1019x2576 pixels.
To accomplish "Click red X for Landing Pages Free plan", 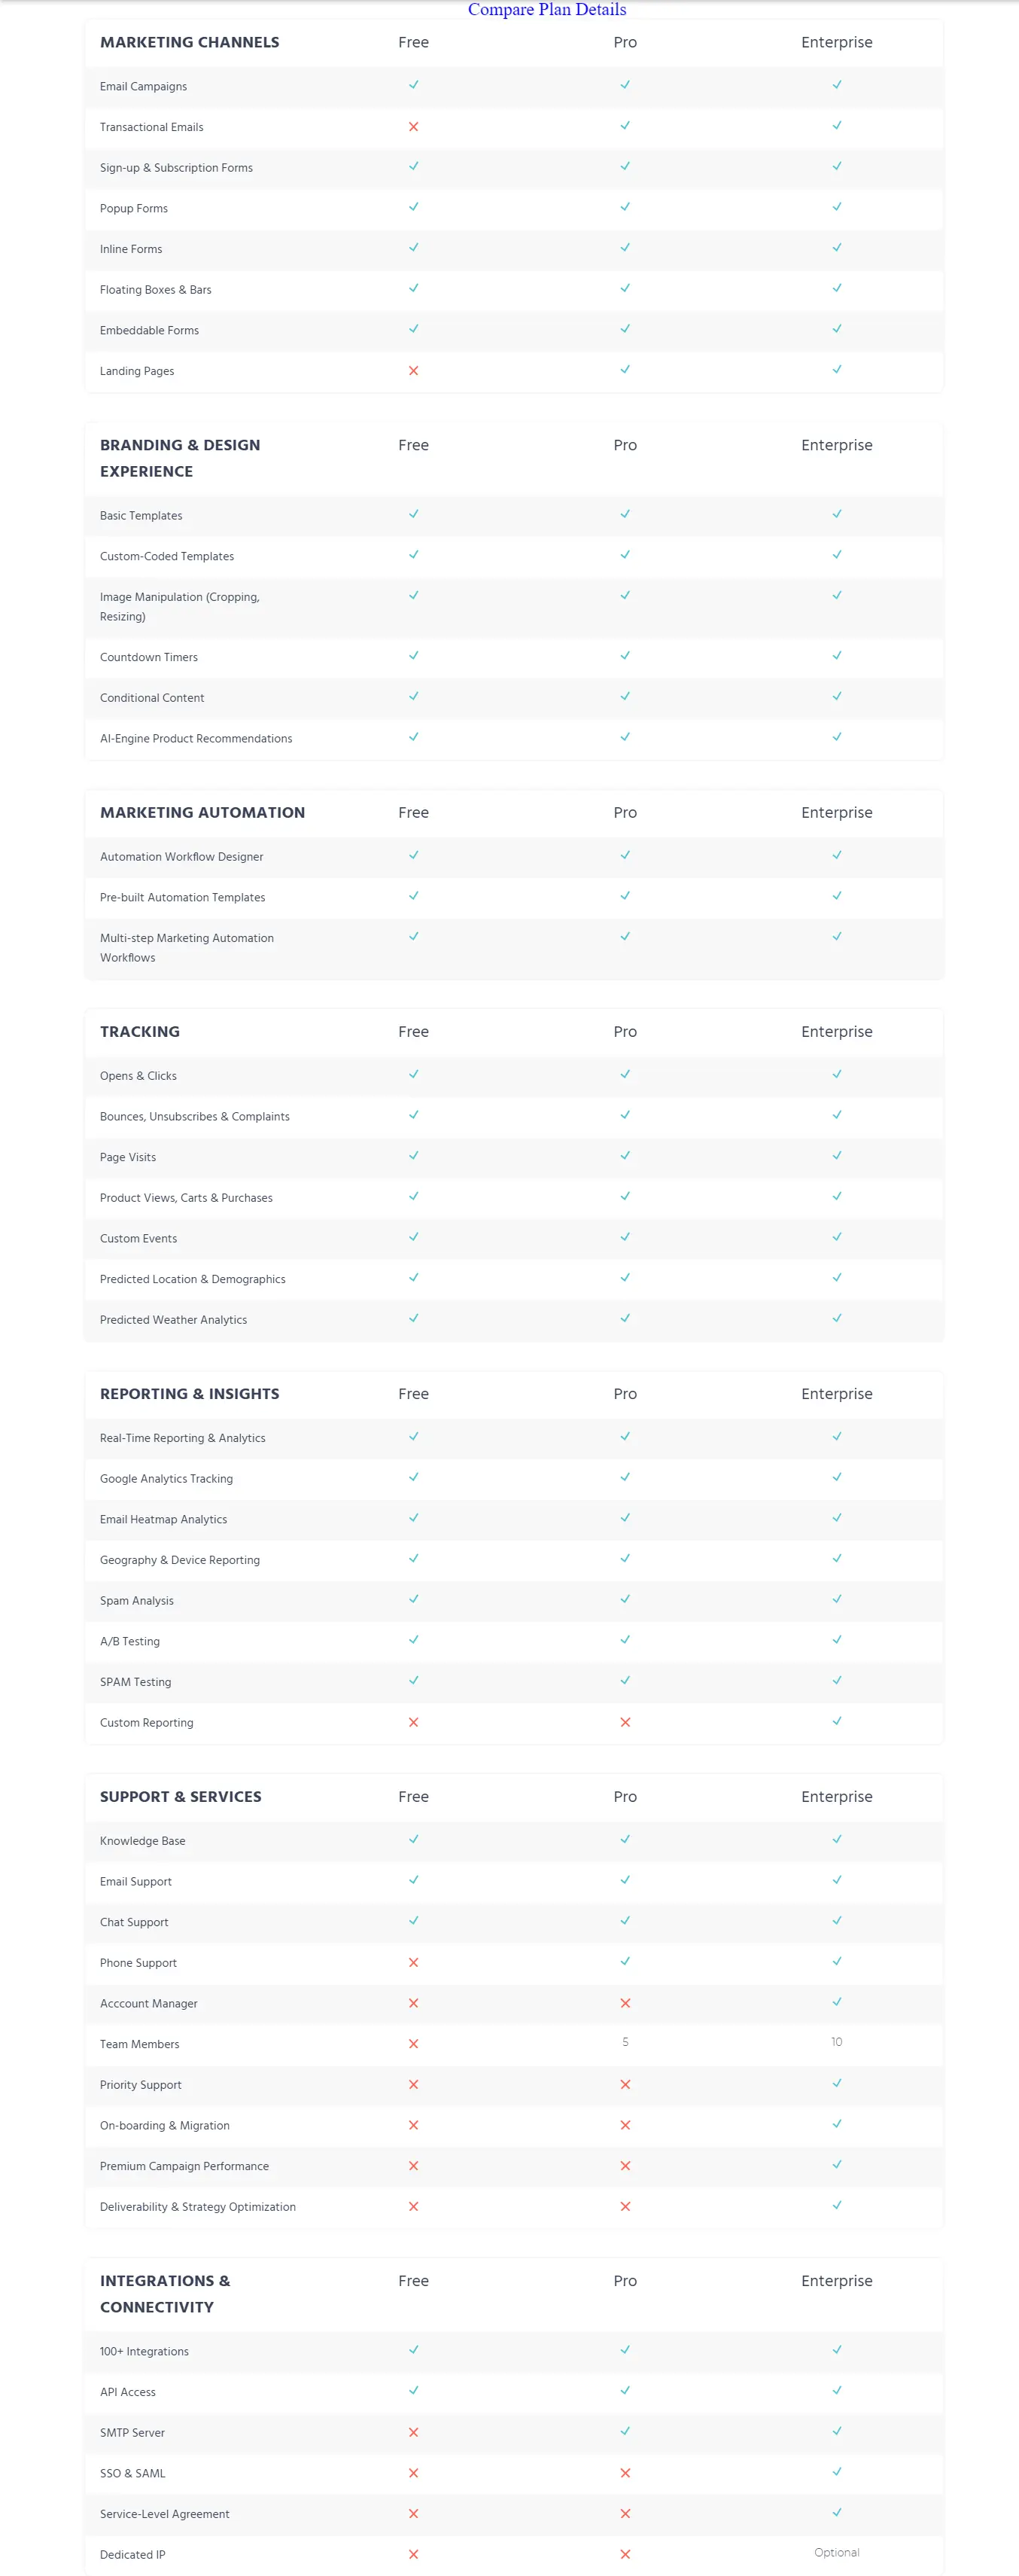I will coord(414,371).
